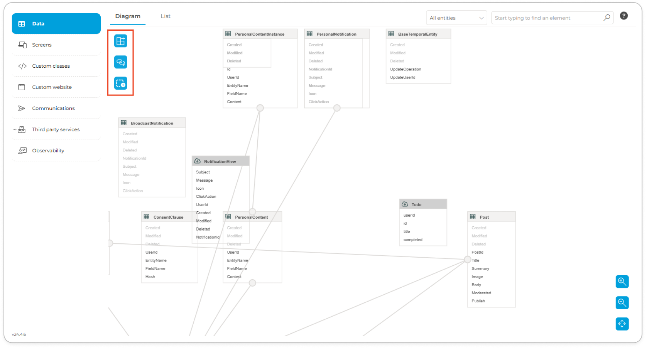
Task: Click the add relation link icon
Action: pyautogui.click(x=121, y=62)
